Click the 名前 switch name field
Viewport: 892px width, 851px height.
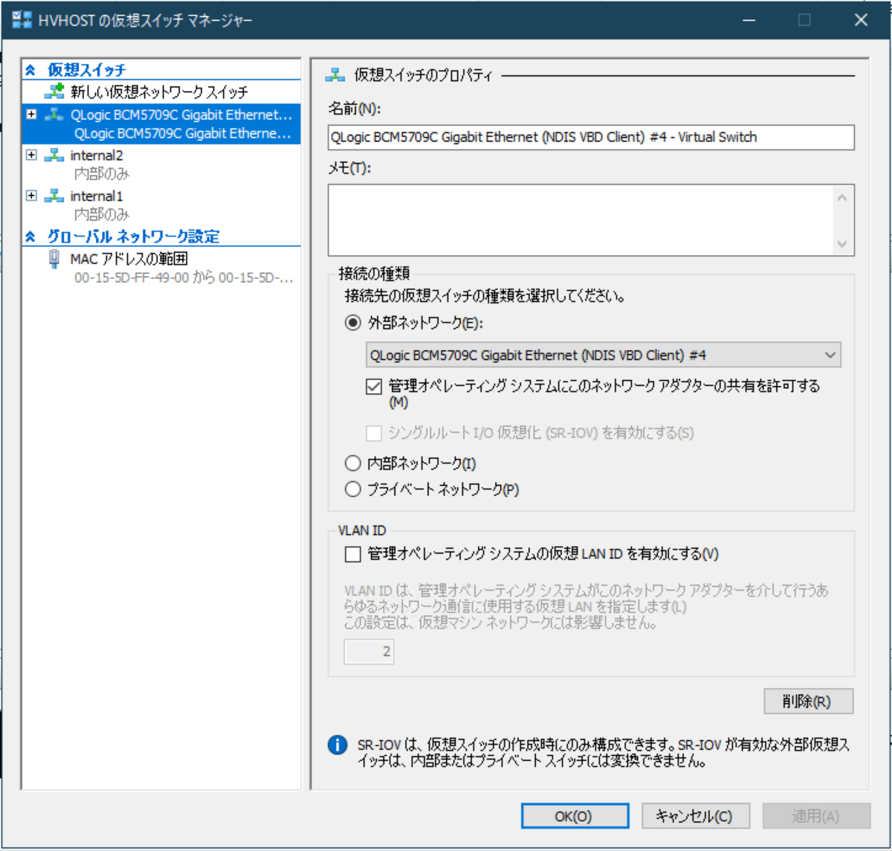click(591, 137)
